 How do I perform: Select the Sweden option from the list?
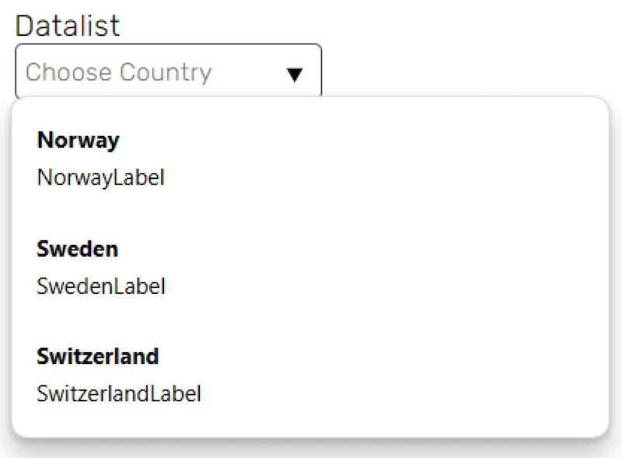[310, 267]
